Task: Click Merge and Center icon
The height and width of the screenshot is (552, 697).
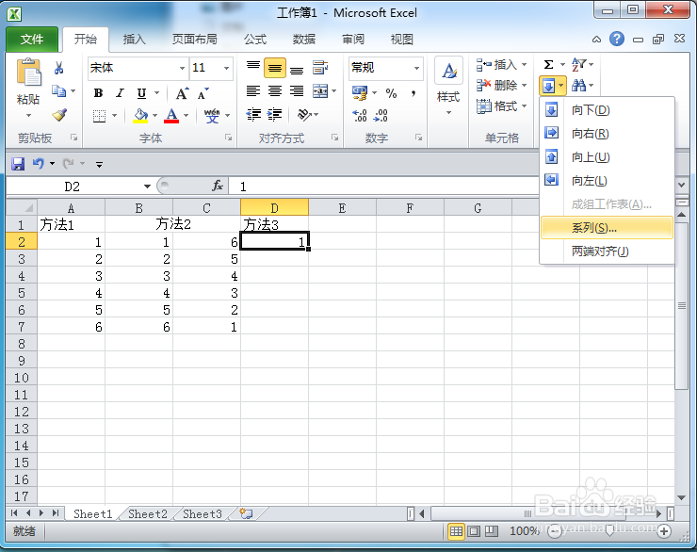Action: [x=320, y=91]
